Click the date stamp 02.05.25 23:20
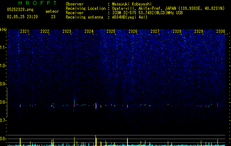The image size is (231, 146). (x=22, y=17)
